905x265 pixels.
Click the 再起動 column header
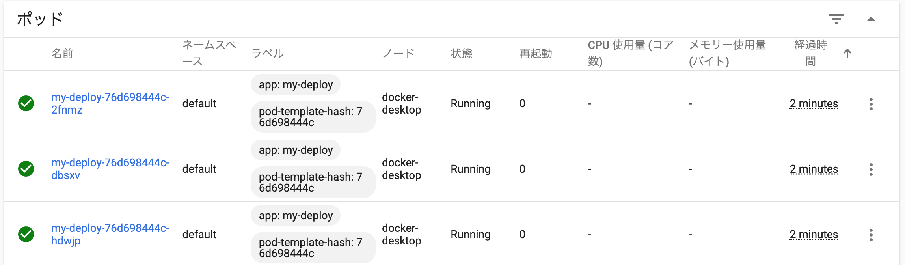click(x=536, y=53)
